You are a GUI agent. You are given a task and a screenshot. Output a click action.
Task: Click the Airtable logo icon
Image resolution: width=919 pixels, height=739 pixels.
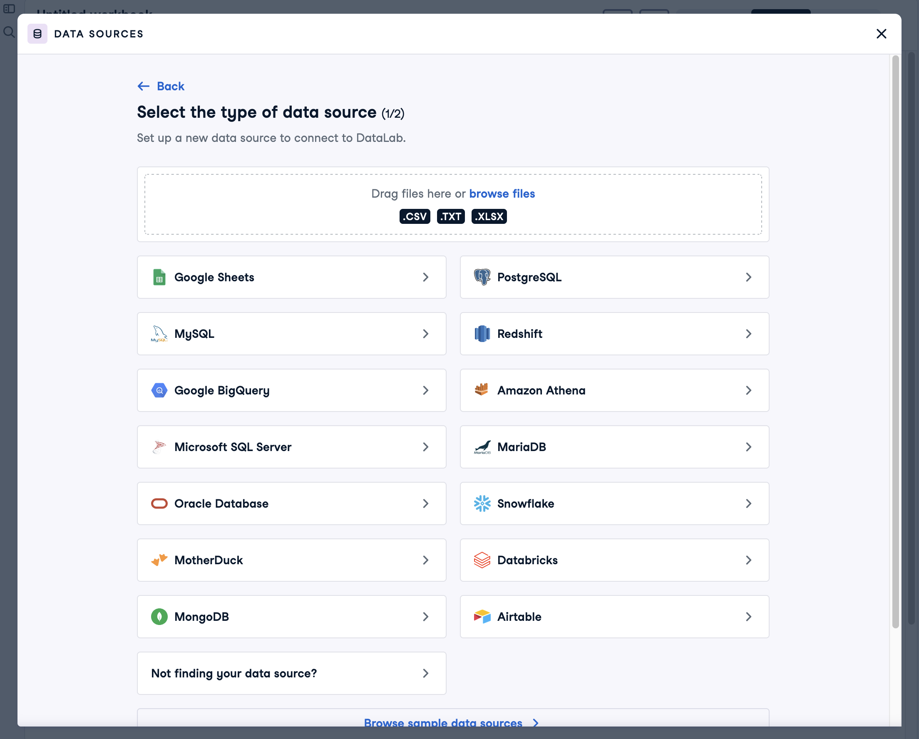pos(482,617)
